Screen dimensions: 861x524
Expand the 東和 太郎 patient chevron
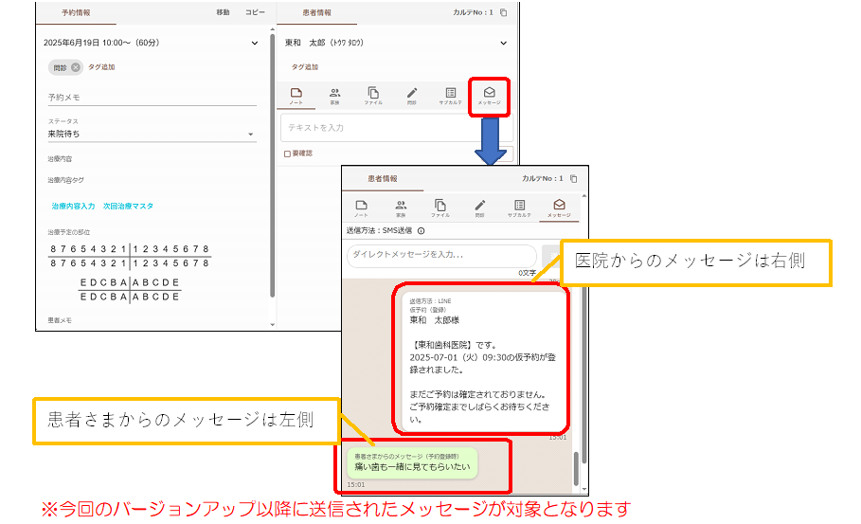(x=504, y=43)
